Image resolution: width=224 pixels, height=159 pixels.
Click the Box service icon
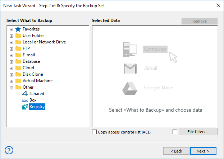click(x=25, y=100)
